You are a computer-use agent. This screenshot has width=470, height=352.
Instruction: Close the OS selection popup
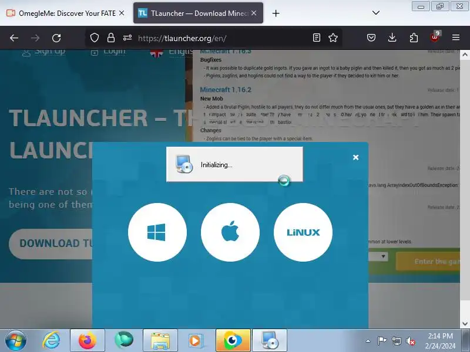pyautogui.click(x=356, y=157)
